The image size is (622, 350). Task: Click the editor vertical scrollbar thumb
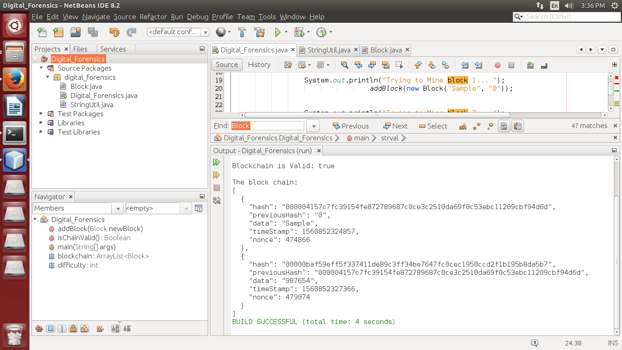coord(611,88)
